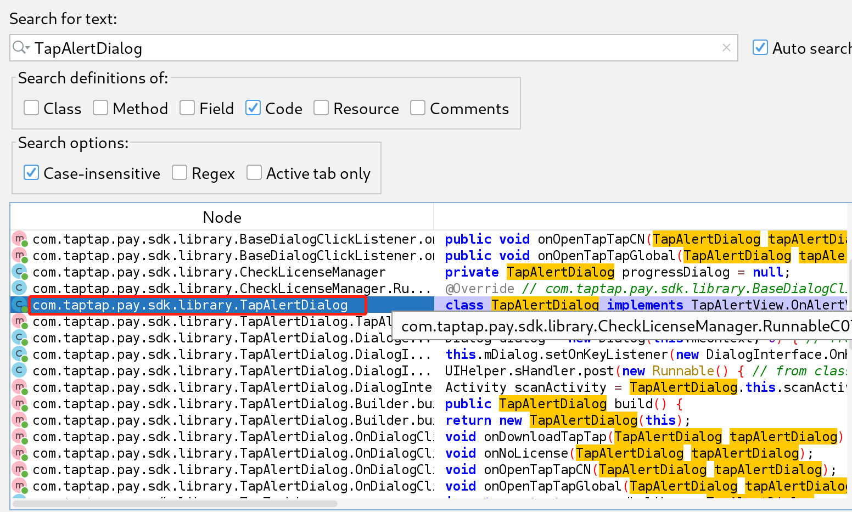Turn off Auto search checkbox

760,48
